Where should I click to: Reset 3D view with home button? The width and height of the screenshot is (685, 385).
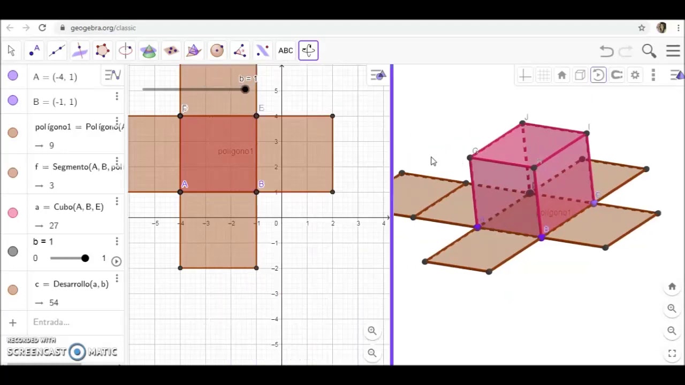[x=562, y=75]
